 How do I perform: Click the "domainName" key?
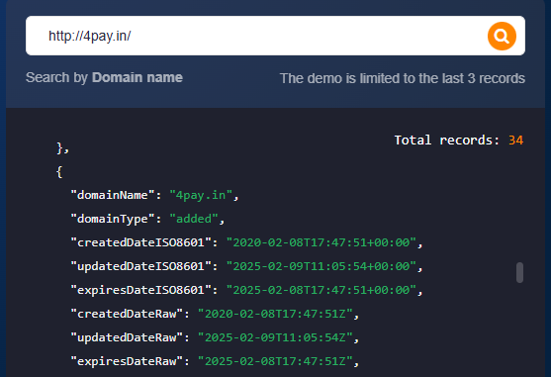click(113, 195)
